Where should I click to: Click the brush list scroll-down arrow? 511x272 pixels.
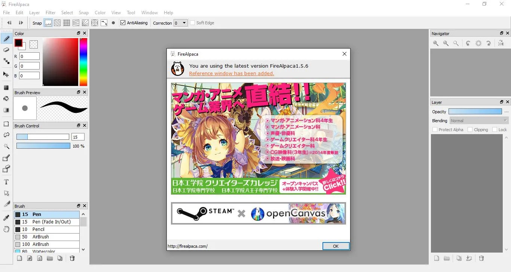click(83, 250)
